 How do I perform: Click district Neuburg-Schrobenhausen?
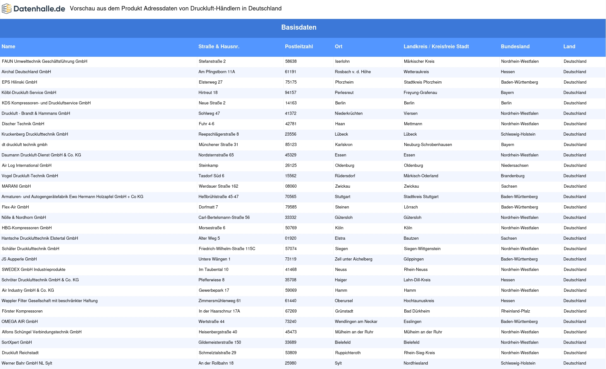[428, 145]
